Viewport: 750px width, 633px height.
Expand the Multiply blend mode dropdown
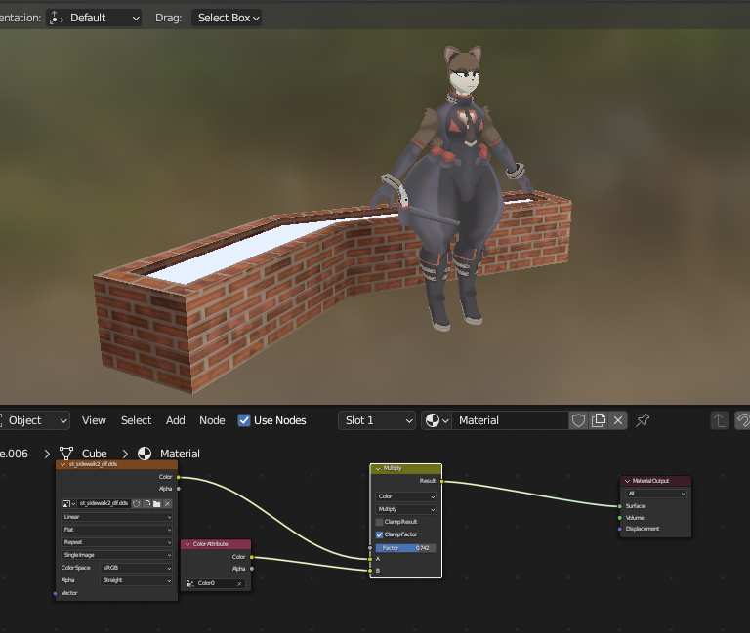click(406, 509)
